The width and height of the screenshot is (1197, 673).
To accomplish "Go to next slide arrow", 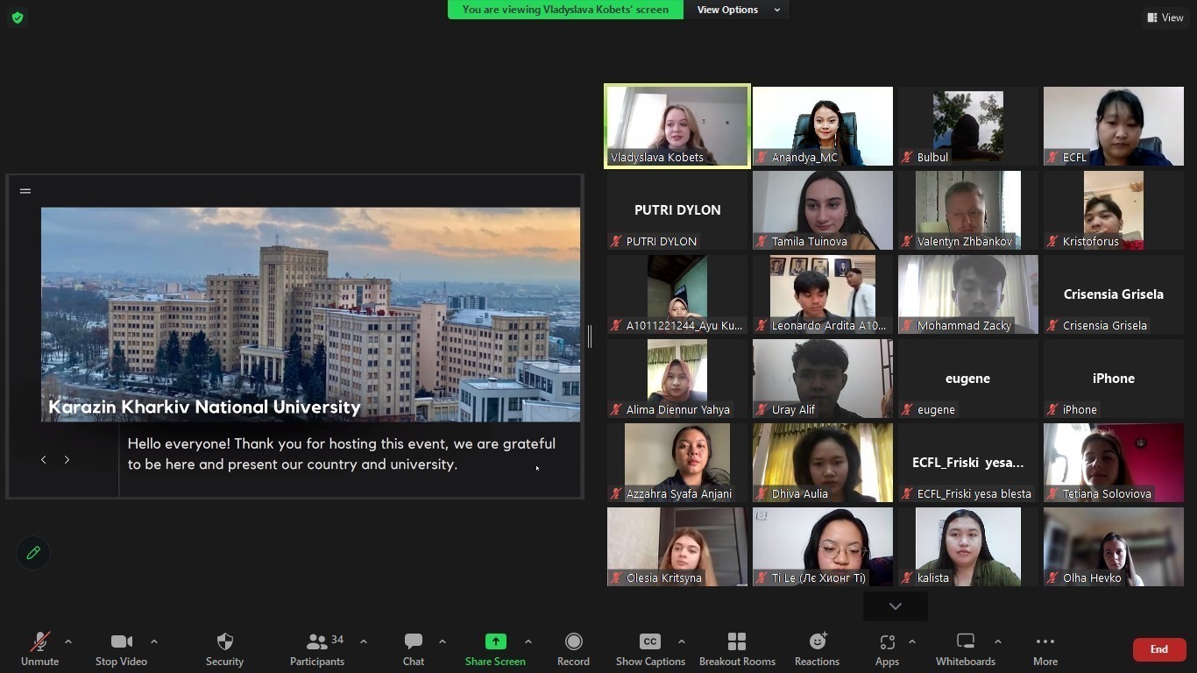I will (67, 459).
